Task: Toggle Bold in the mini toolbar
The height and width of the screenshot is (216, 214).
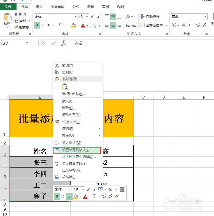Action: click(57, 196)
